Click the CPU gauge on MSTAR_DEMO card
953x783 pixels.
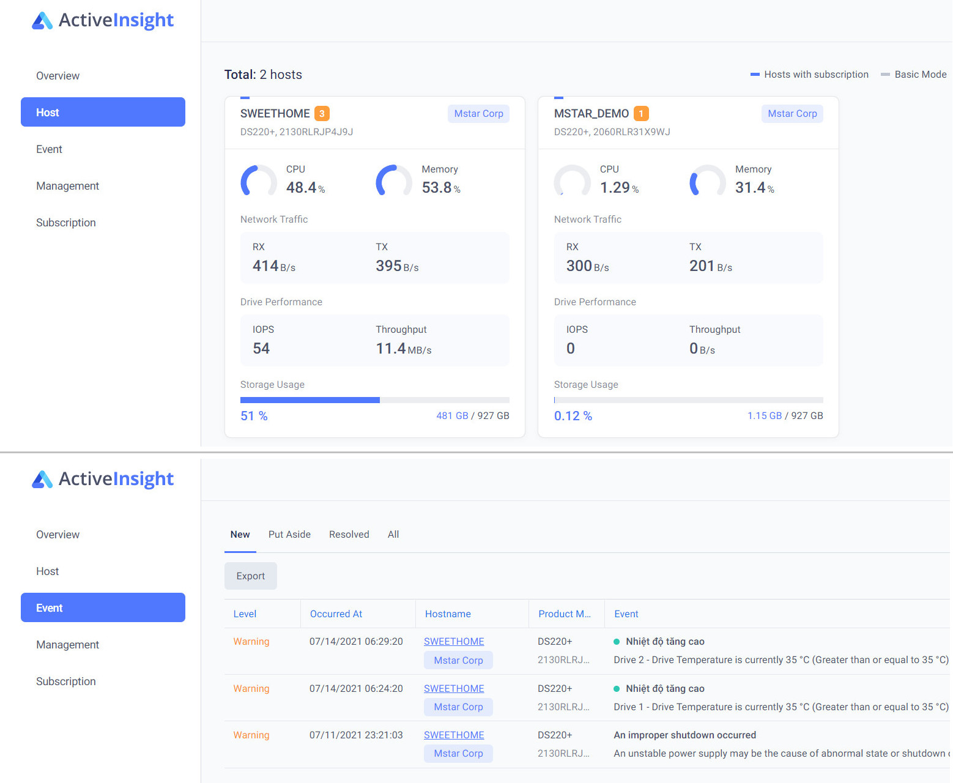pyautogui.click(x=572, y=181)
